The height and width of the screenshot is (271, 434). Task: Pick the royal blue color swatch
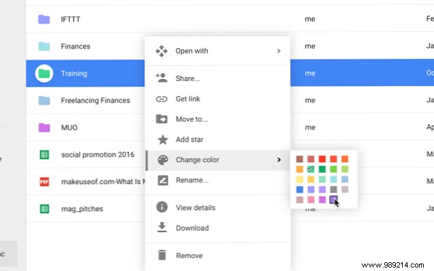300,190
